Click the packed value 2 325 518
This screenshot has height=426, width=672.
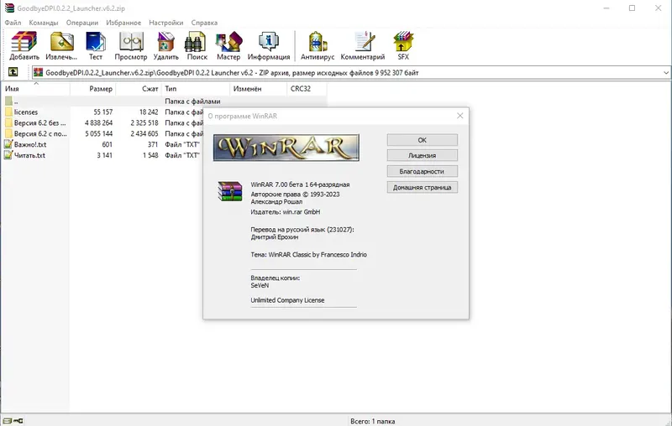click(x=144, y=122)
